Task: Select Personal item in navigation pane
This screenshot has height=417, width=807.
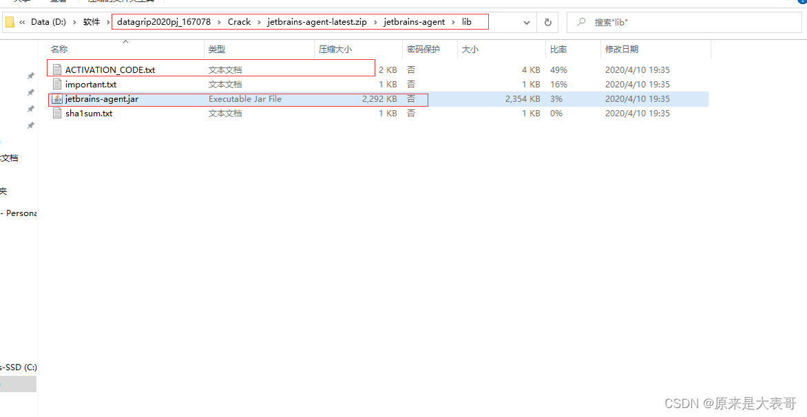Action: click(x=19, y=213)
